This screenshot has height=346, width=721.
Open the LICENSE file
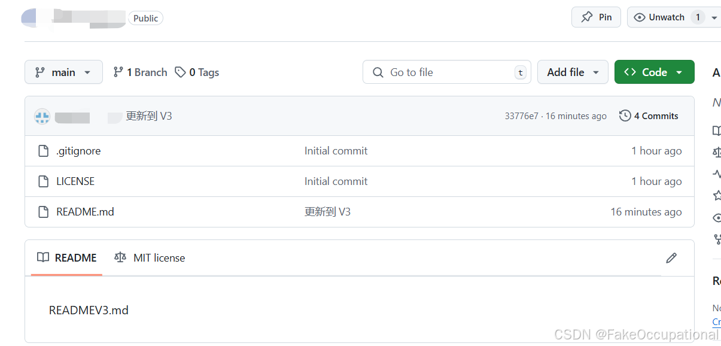(75, 181)
